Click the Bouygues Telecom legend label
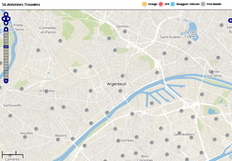This screenshot has height=161, width=232. click(188, 4)
